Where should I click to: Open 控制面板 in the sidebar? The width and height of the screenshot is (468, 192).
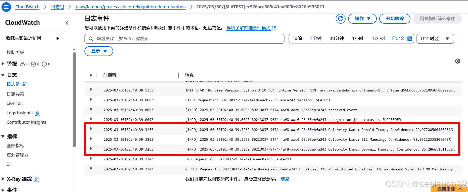pos(15,53)
